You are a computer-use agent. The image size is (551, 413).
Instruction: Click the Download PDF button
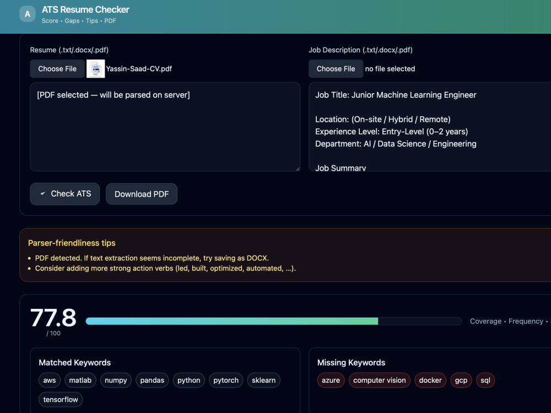(142, 194)
